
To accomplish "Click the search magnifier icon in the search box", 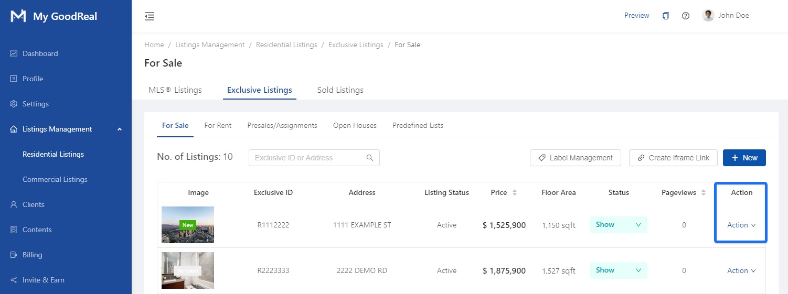I will (370, 158).
